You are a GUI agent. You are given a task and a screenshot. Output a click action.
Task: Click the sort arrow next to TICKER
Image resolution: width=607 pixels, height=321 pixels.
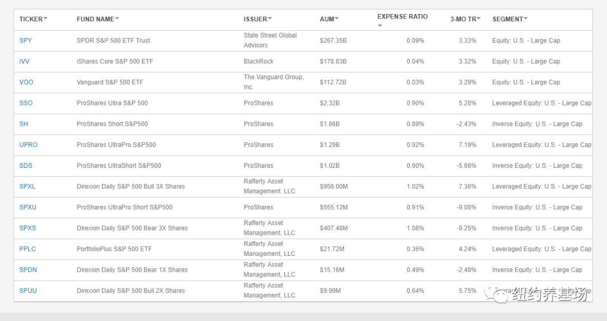pos(46,19)
